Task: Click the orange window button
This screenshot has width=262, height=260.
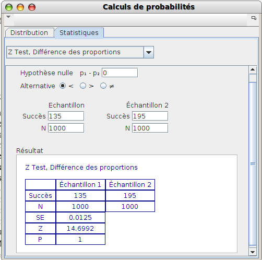Action: click(x=20, y=7)
